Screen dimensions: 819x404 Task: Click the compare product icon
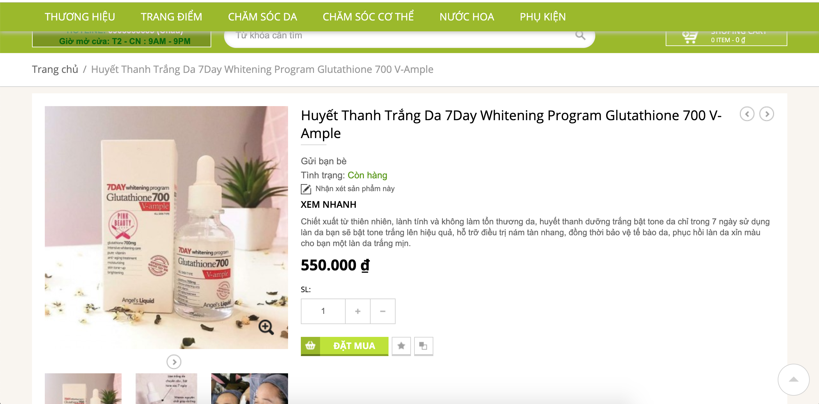pyautogui.click(x=423, y=346)
